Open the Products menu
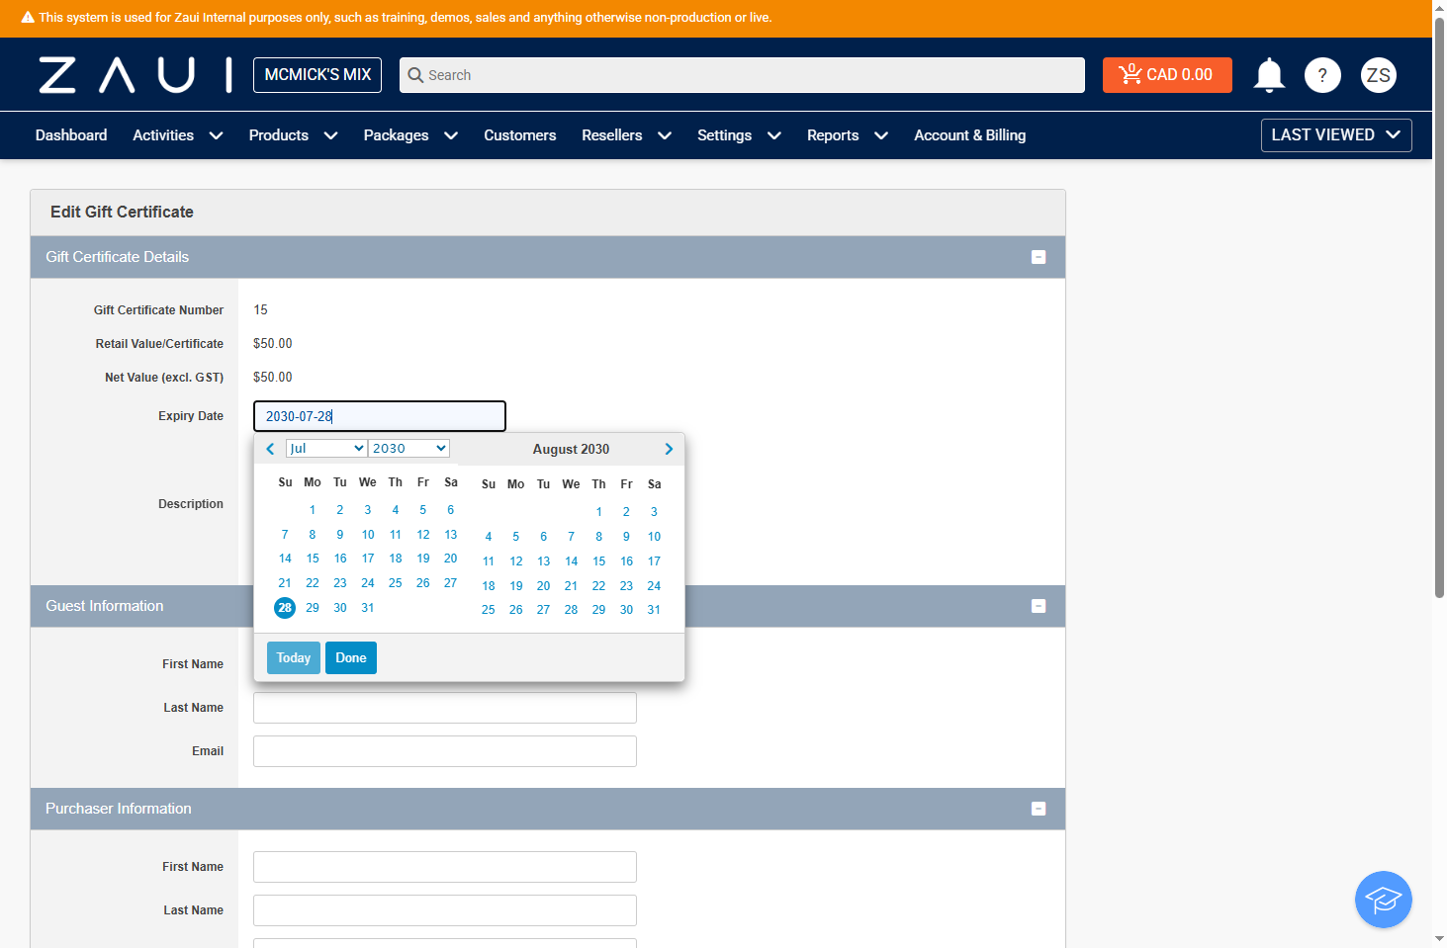 click(293, 135)
